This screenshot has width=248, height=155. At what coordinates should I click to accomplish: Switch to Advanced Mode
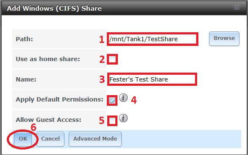pos(95,139)
